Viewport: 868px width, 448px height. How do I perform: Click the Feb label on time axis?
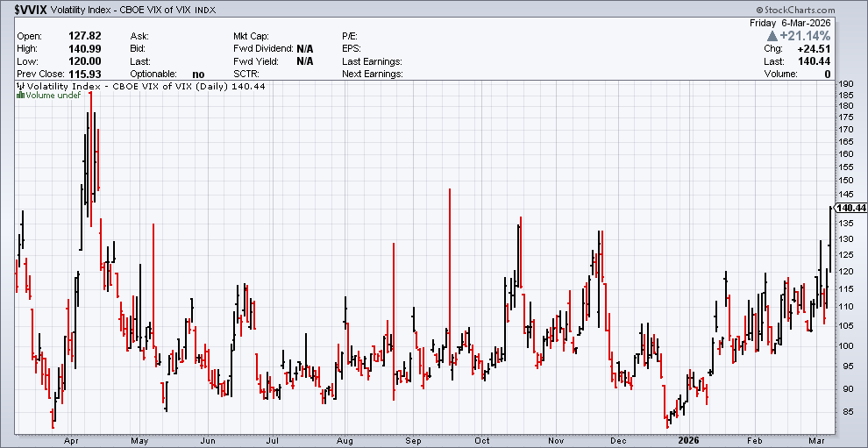click(x=756, y=441)
